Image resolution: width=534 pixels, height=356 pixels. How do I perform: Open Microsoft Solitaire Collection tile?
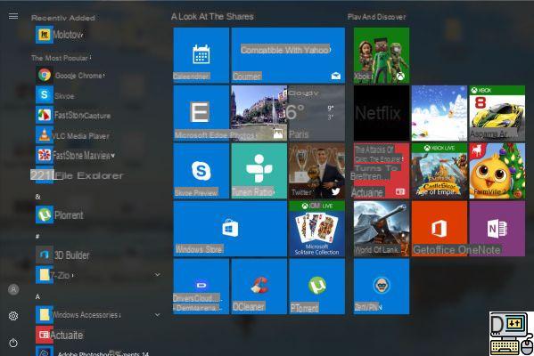pyautogui.click(x=316, y=229)
